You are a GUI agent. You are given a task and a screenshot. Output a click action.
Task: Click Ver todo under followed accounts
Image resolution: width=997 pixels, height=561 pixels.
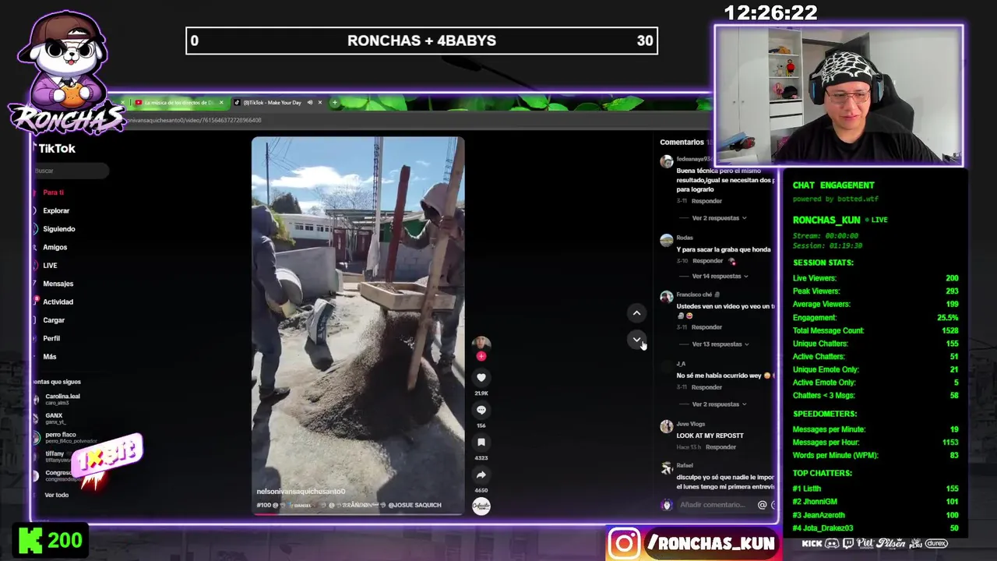coord(56,495)
